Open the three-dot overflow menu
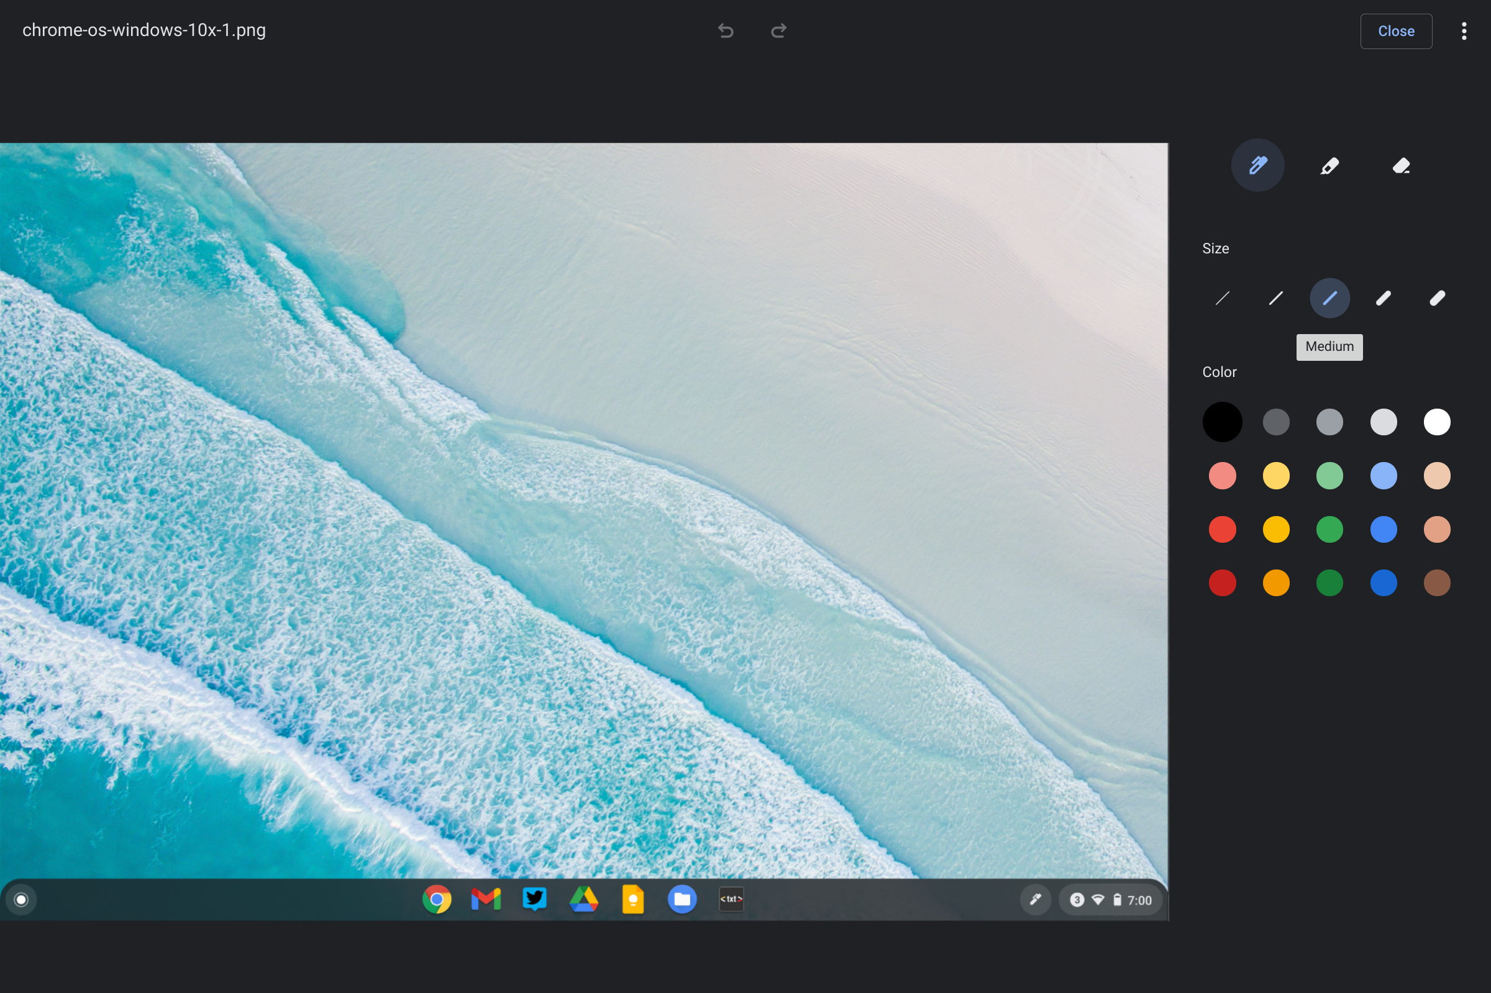This screenshot has width=1491, height=993. point(1464,30)
